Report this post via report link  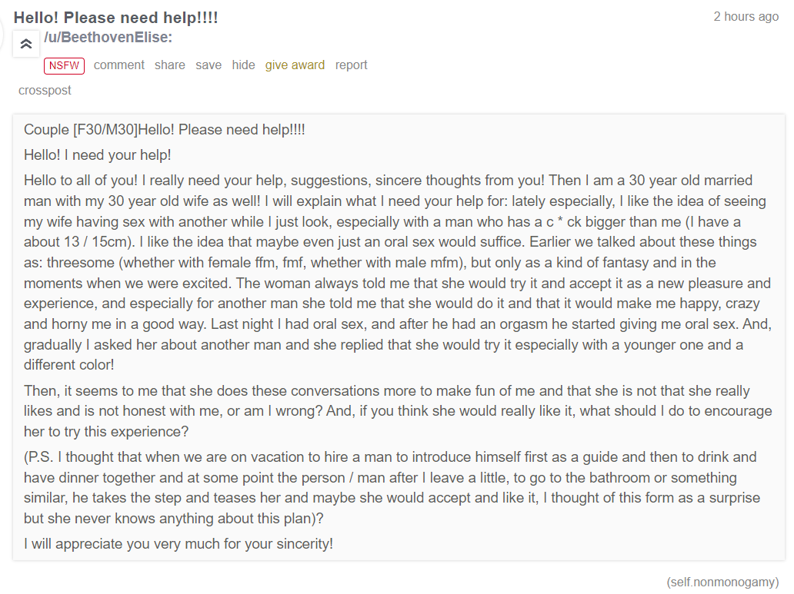tap(352, 65)
